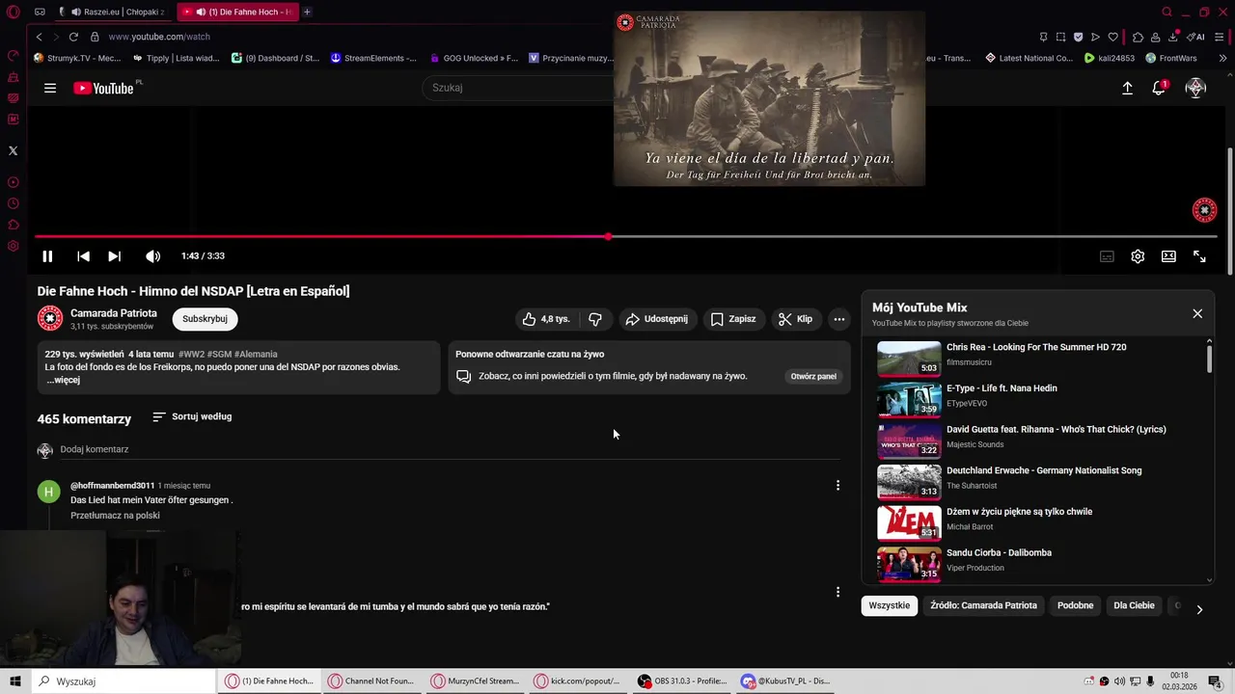Toggle subtitles button in player
This screenshot has height=694, width=1235.
pos(1107,256)
